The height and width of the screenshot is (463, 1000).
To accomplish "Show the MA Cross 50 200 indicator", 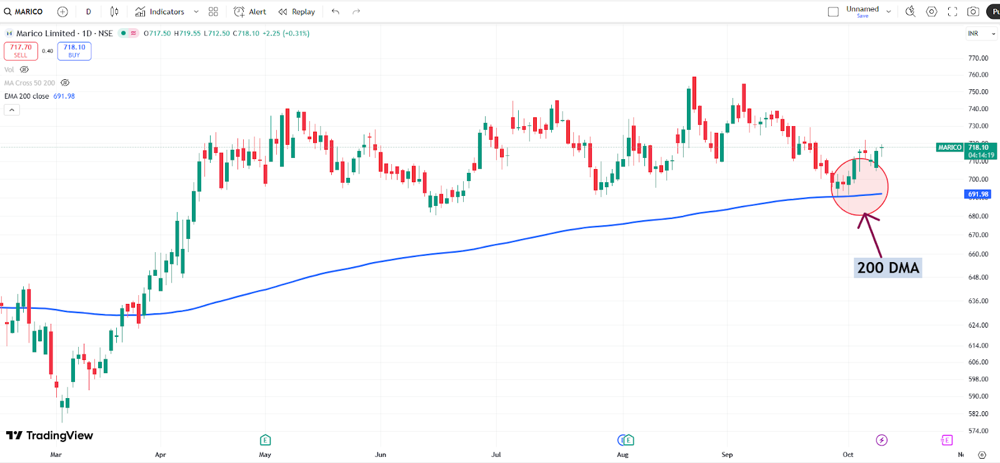I will [x=65, y=83].
